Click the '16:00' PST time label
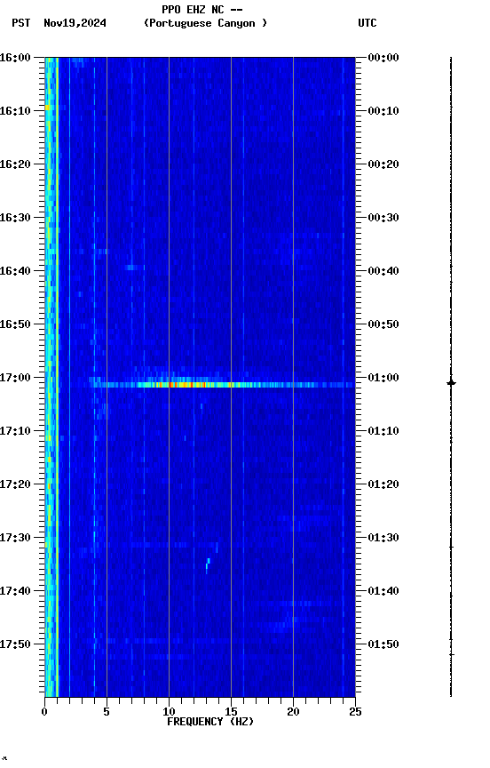Screen dimensions: 490x768 coord(15,58)
